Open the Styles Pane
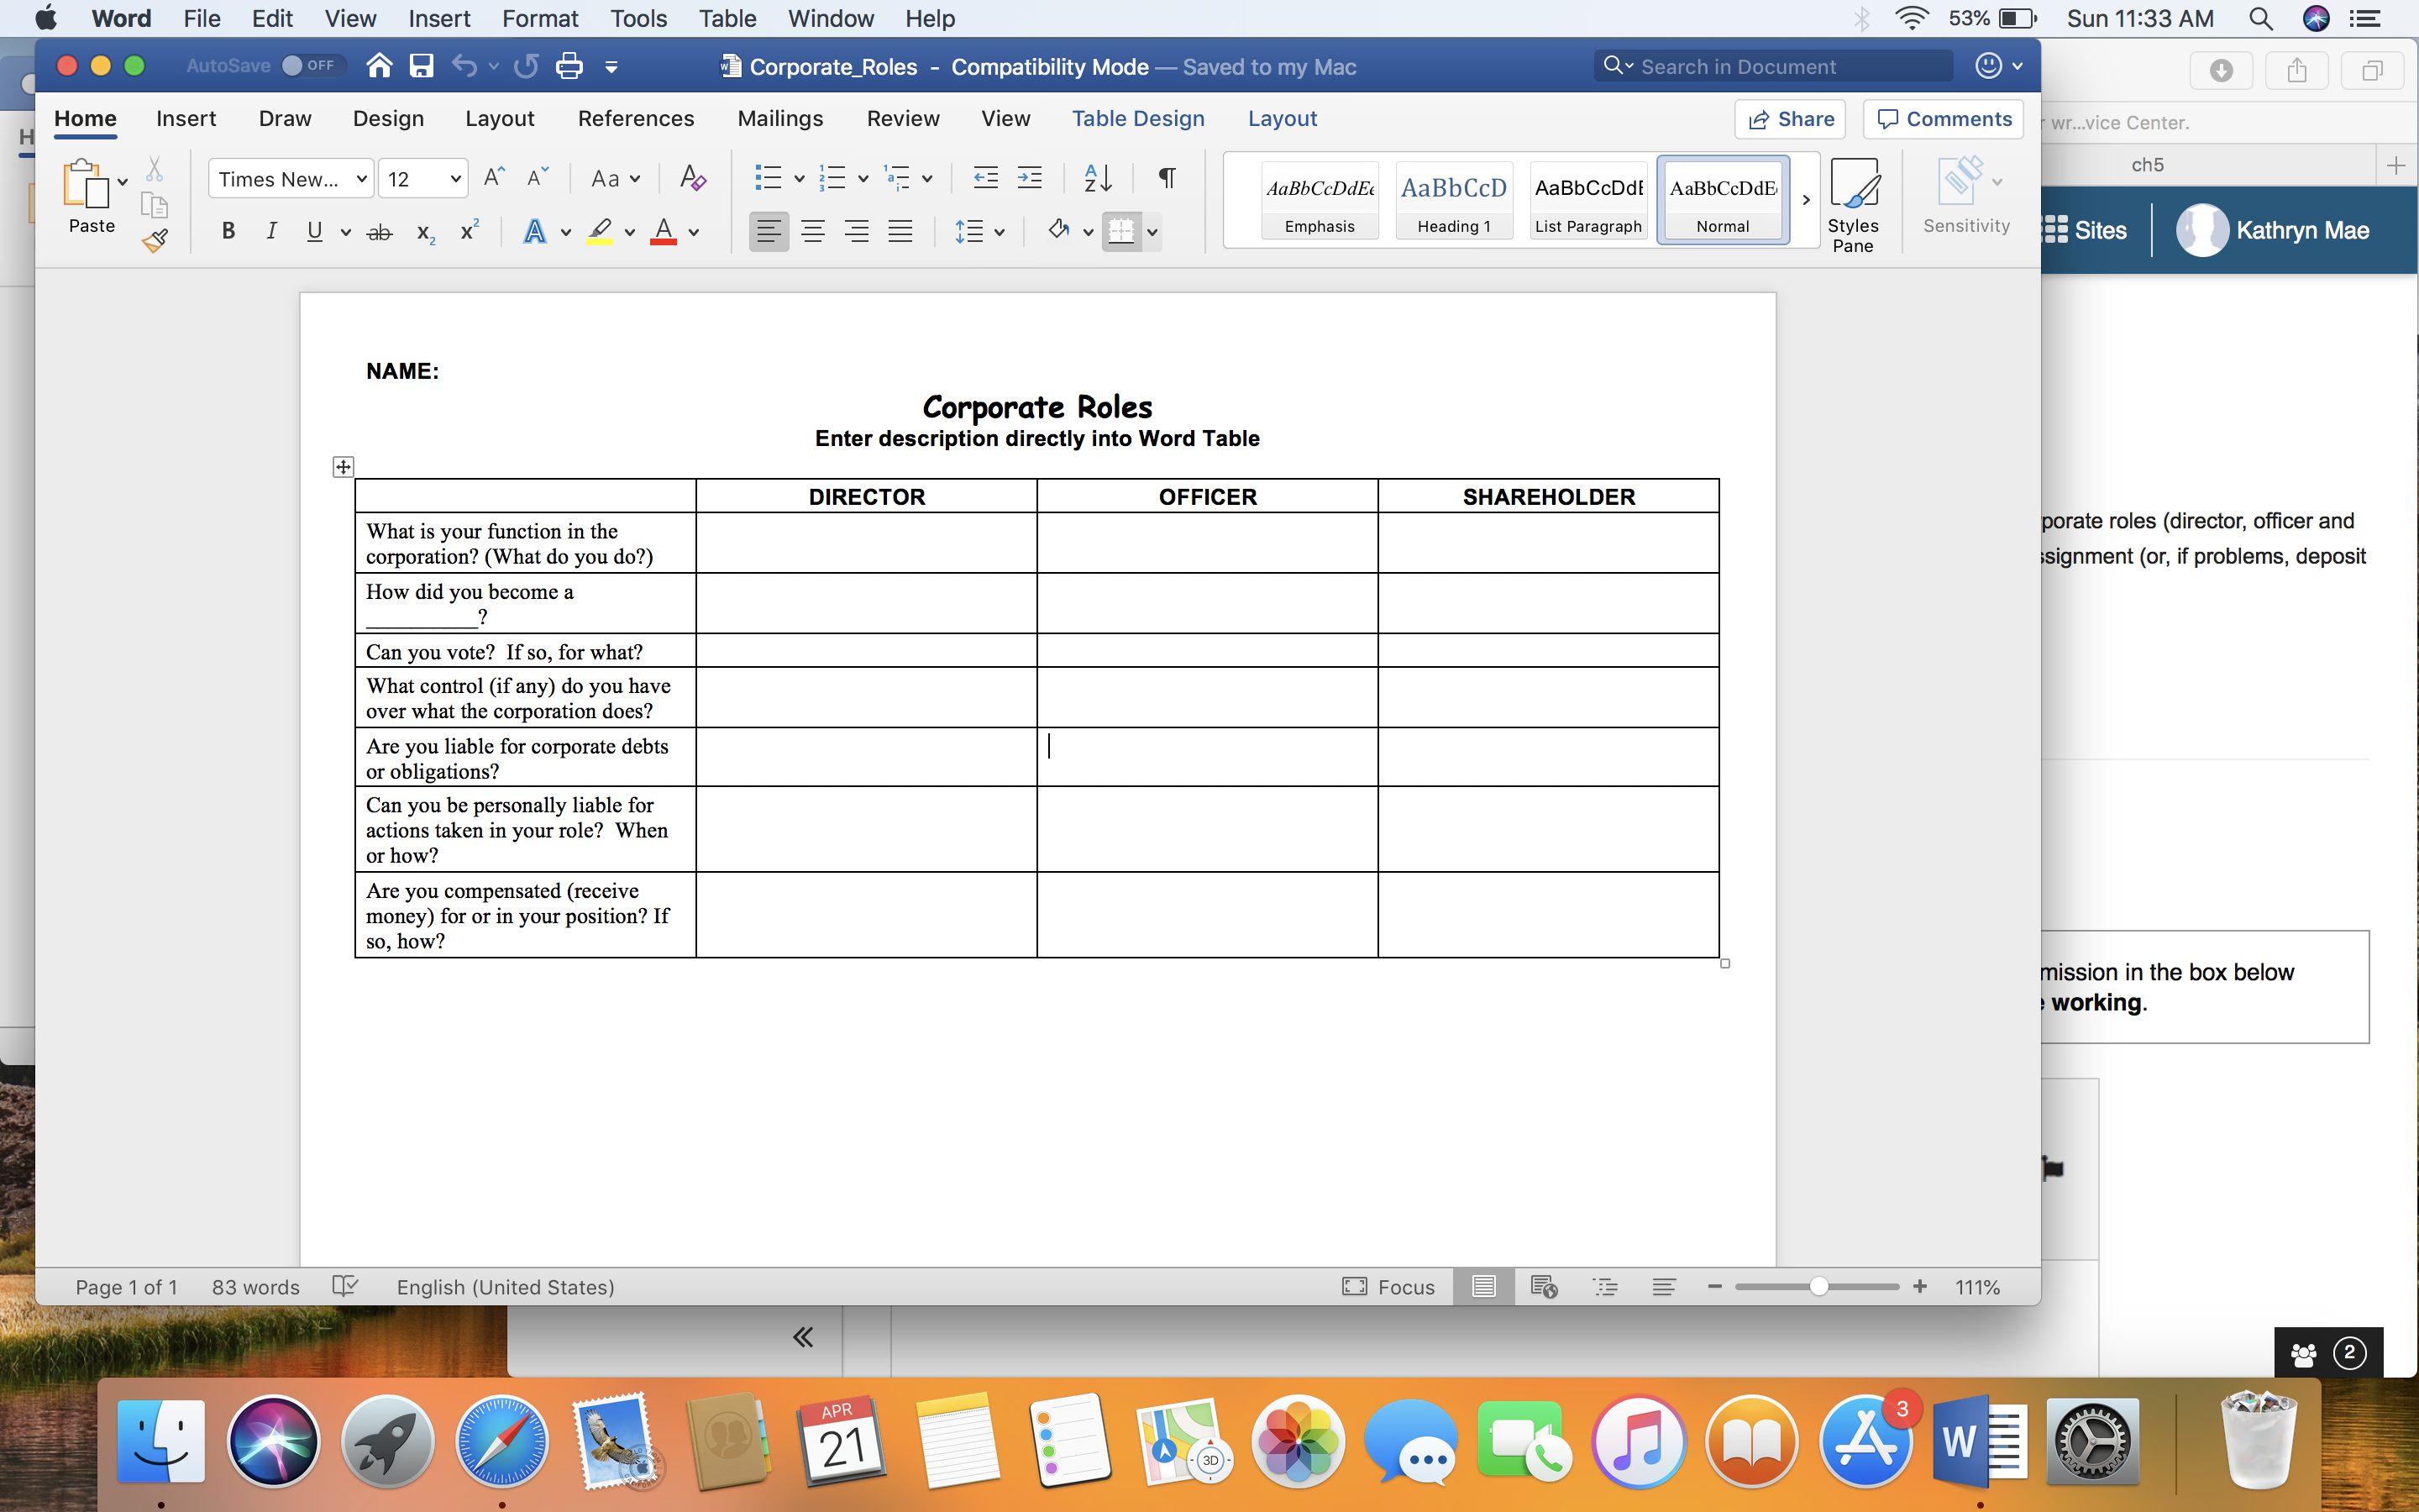This screenshot has height=1512, width=2419. click(1852, 205)
